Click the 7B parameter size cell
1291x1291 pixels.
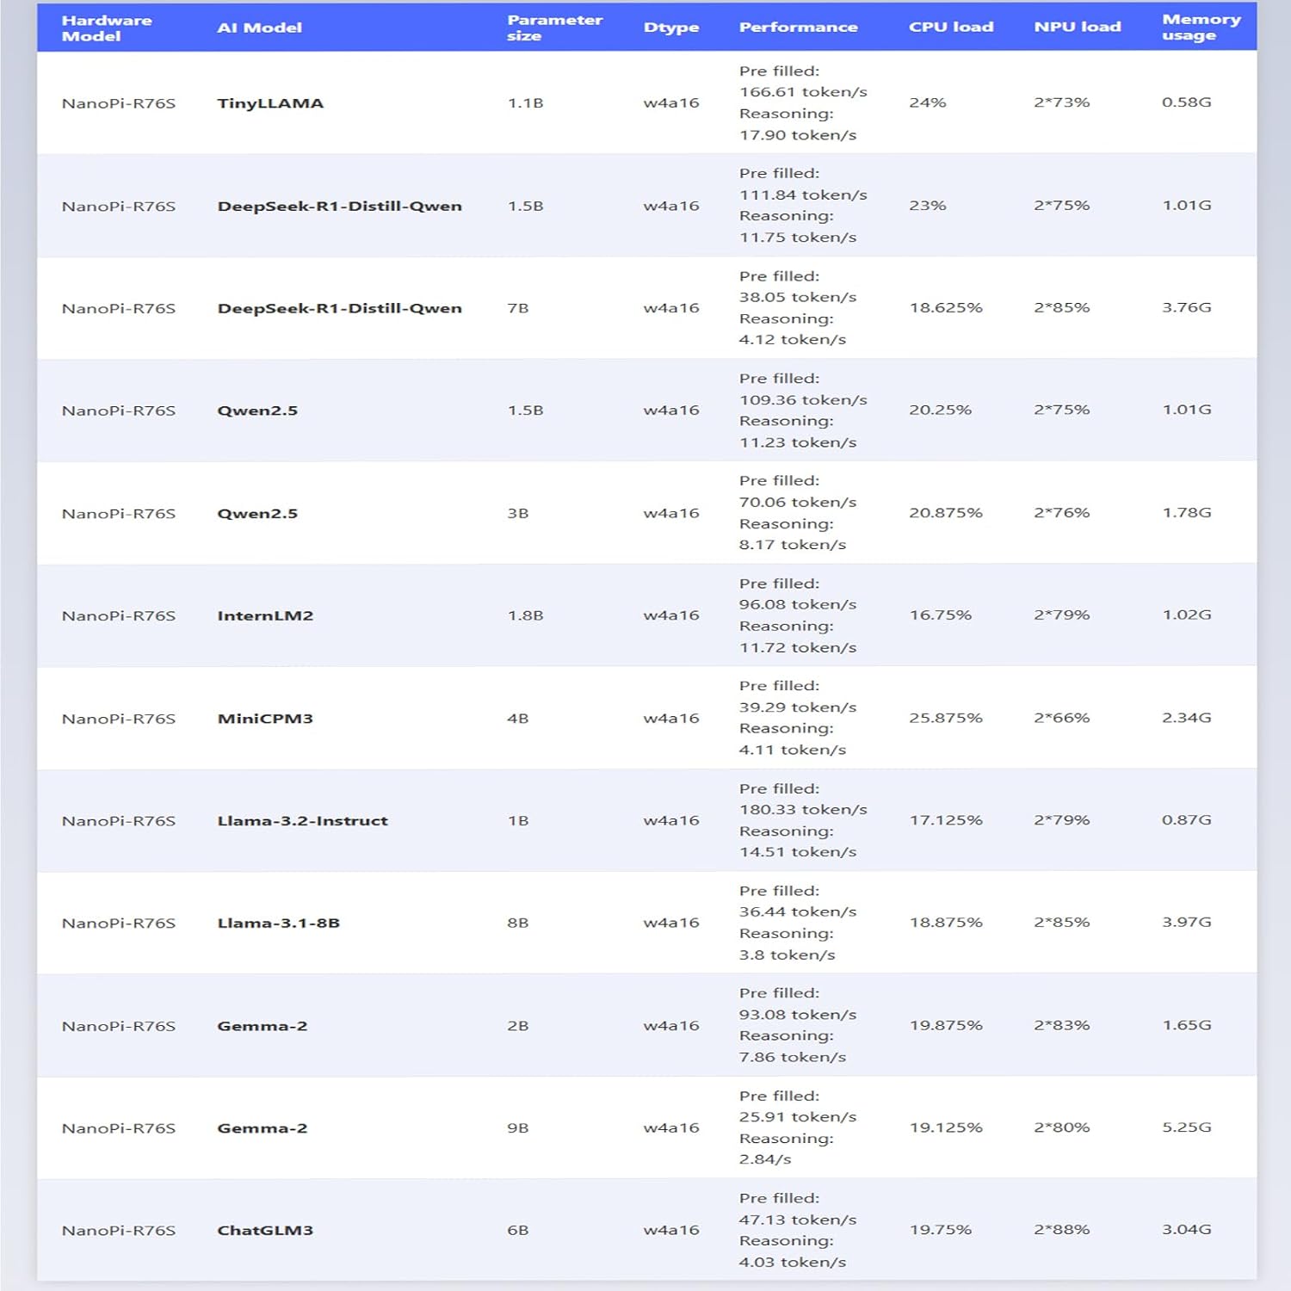coord(518,308)
